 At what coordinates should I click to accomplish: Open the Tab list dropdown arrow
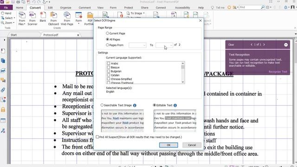296,34
